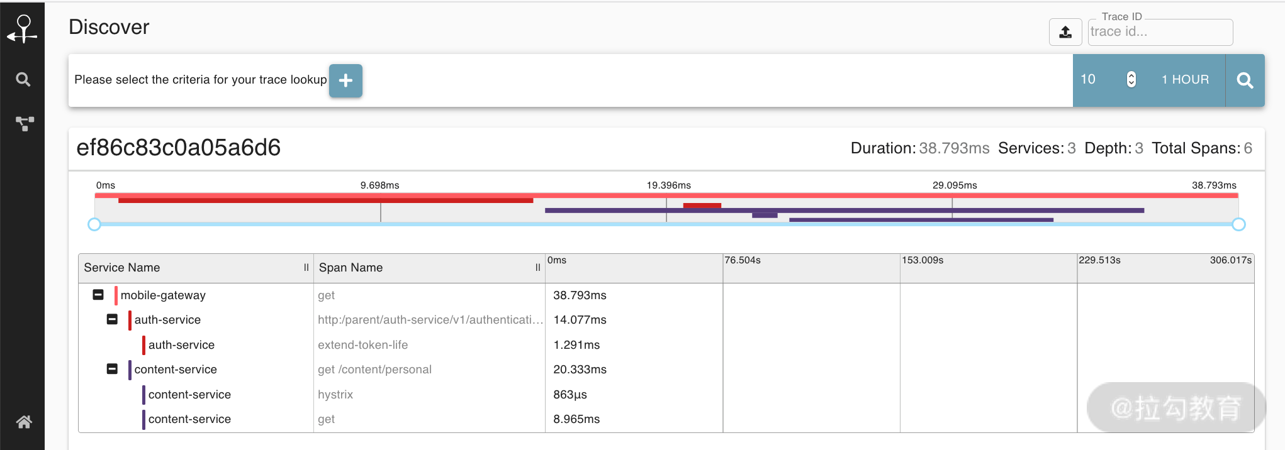The height and width of the screenshot is (450, 1285).
Task: Click the home icon in sidebar
Action: click(x=24, y=422)
